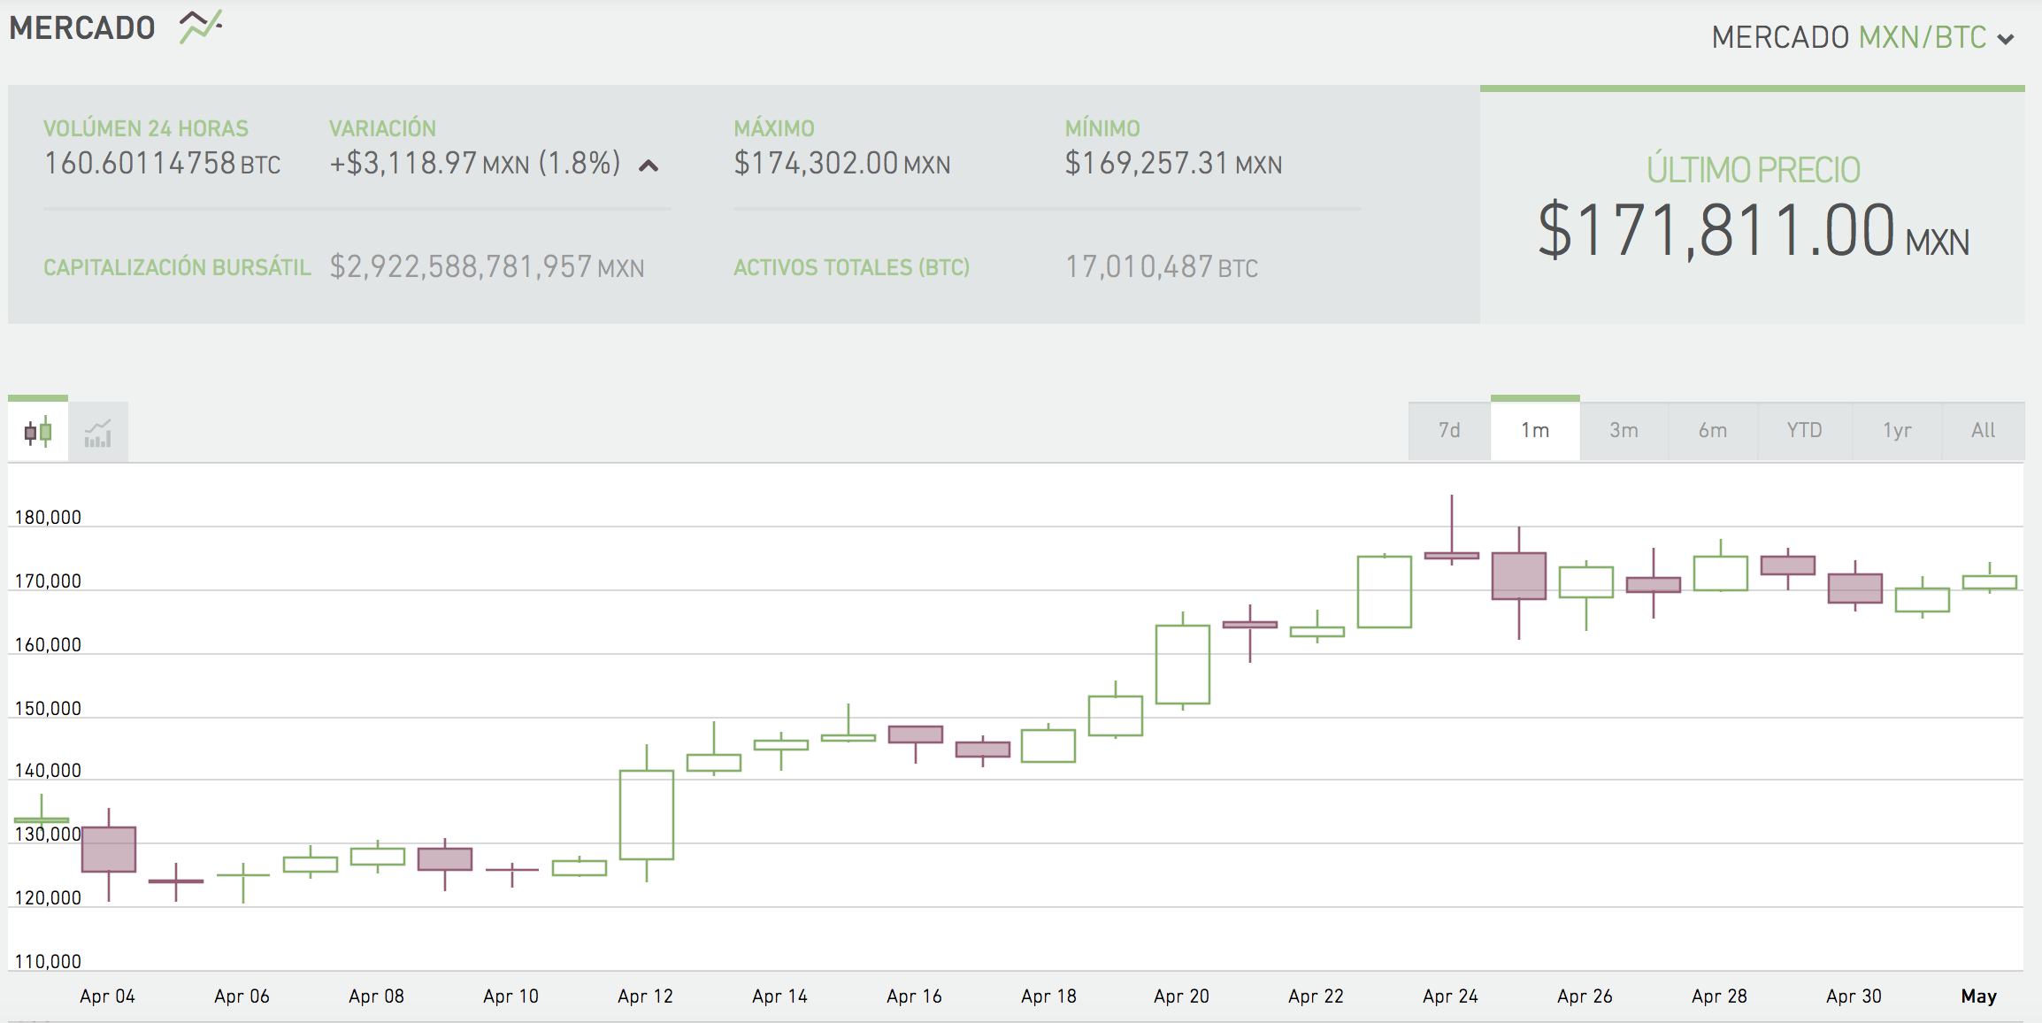Click the Mínimo value $169,257.31 MXN
The image size is (2042, 1023).
coord(1173,164)
